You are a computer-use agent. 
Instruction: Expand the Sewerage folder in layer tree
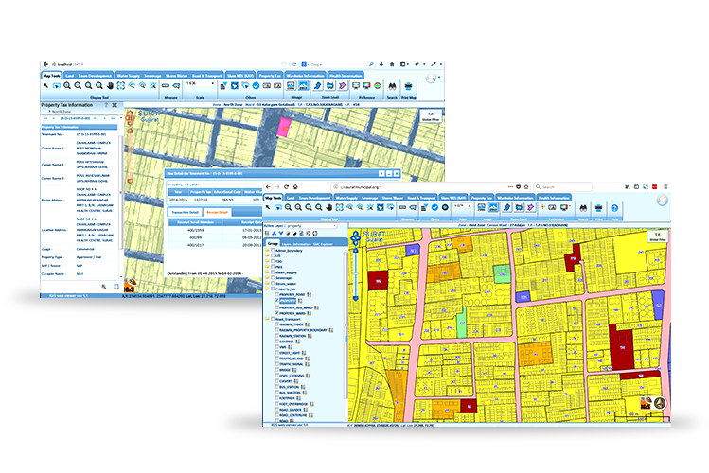(x=267, y=278)
